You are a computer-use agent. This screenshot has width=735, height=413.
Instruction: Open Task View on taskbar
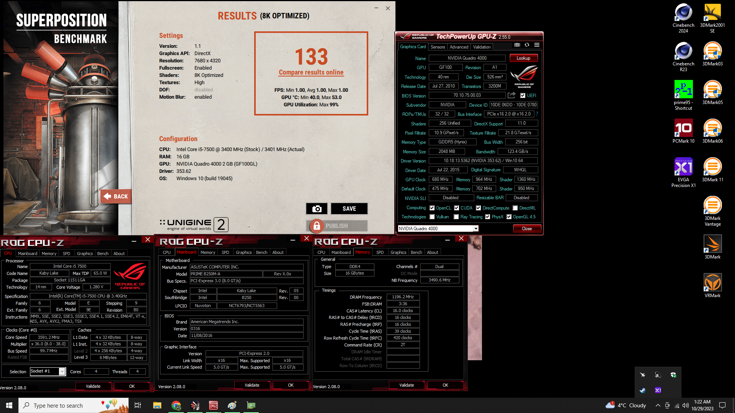pos(138,405)
